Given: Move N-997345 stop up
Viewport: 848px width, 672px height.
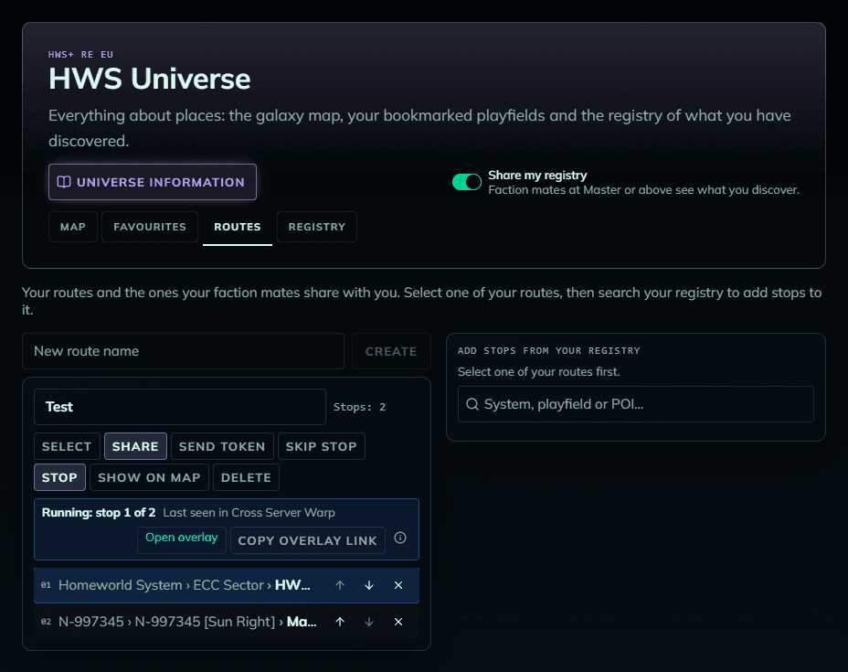Looking at the screenshot, I should [x=340, y=622].
